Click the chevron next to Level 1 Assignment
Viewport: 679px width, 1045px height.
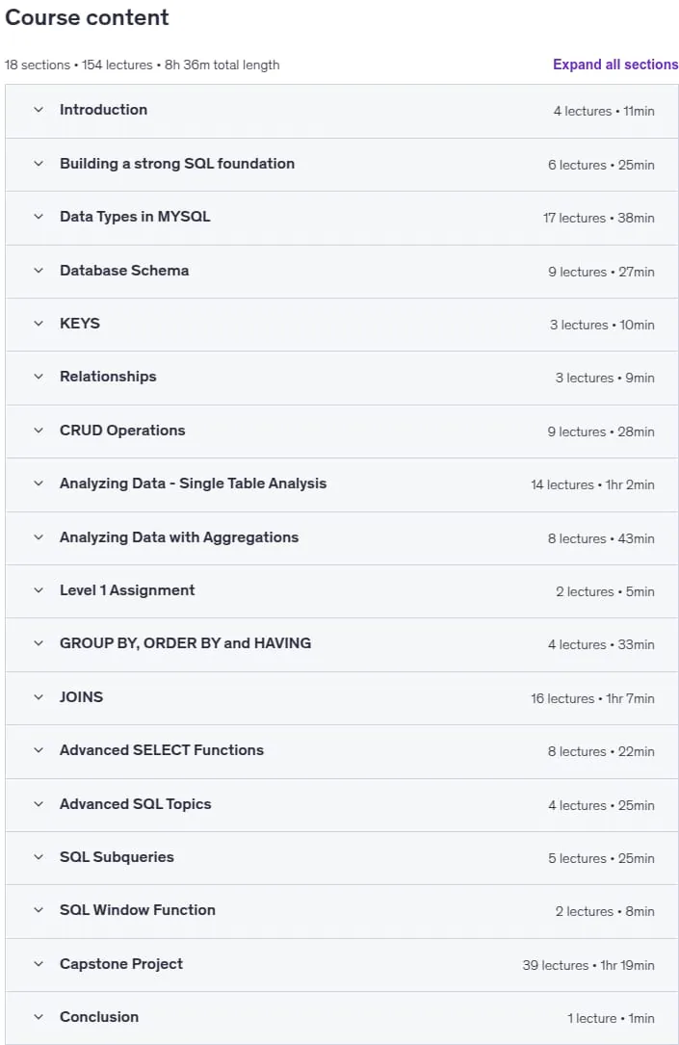[39, 590]
